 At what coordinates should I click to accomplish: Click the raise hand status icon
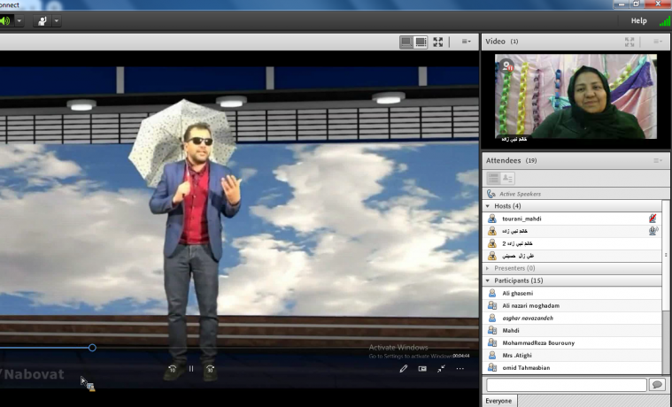click(42, 20)
